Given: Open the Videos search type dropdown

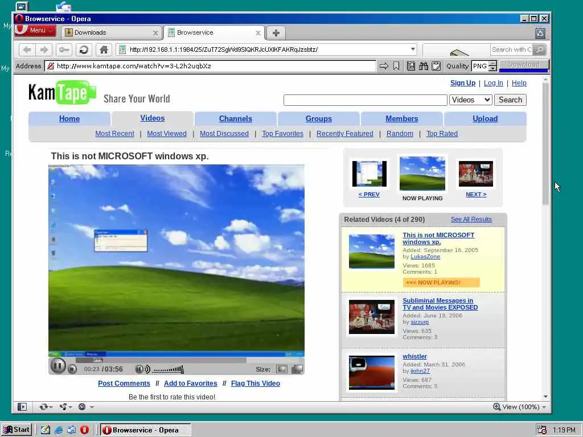Looking at the screenshot, I should tap(470, 100).
